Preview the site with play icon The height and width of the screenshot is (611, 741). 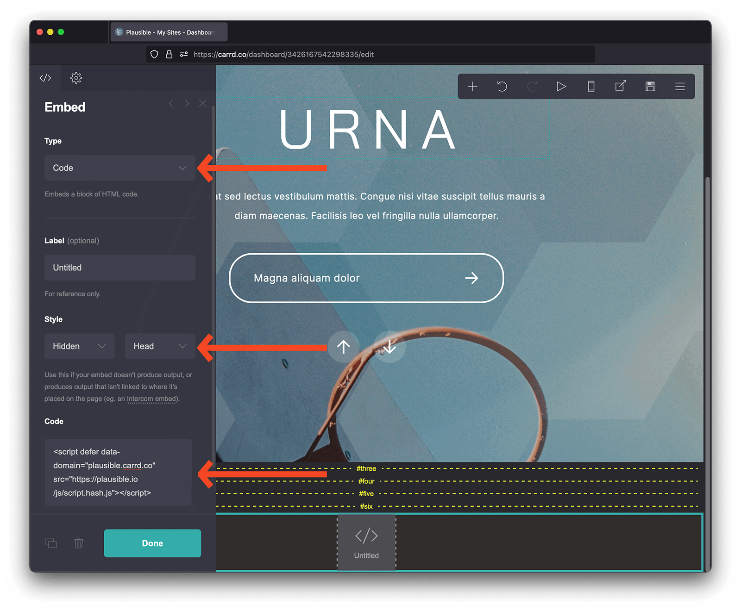coord(561,87)
